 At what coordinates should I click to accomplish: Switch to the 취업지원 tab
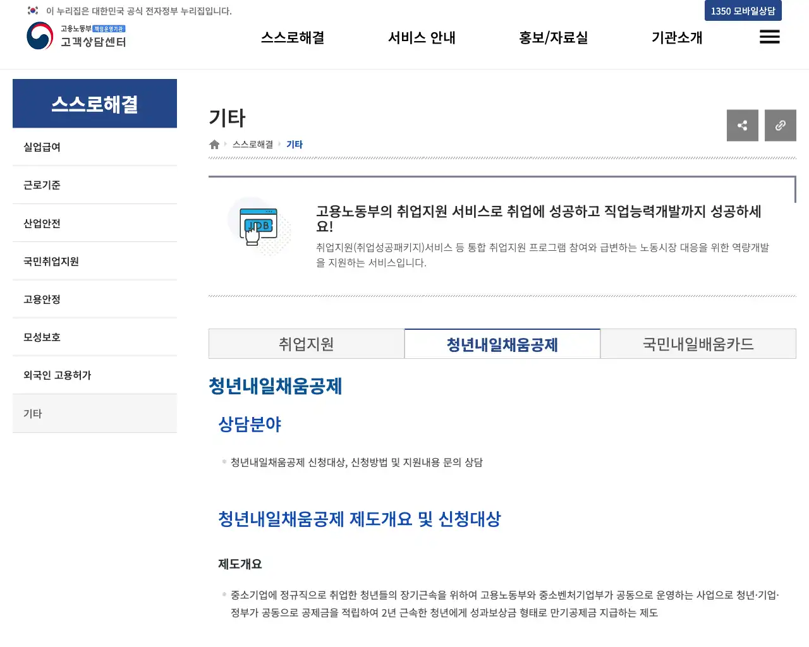307,344
